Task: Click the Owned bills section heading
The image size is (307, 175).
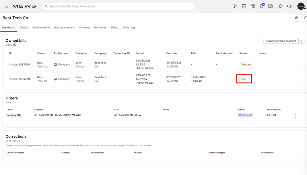Action: 16,41
